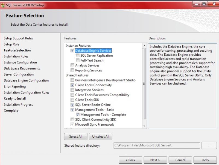The height and width of the screenshot is (165, 219).
Task: Open Disk Space Requirements step
Action: [22, 68]
